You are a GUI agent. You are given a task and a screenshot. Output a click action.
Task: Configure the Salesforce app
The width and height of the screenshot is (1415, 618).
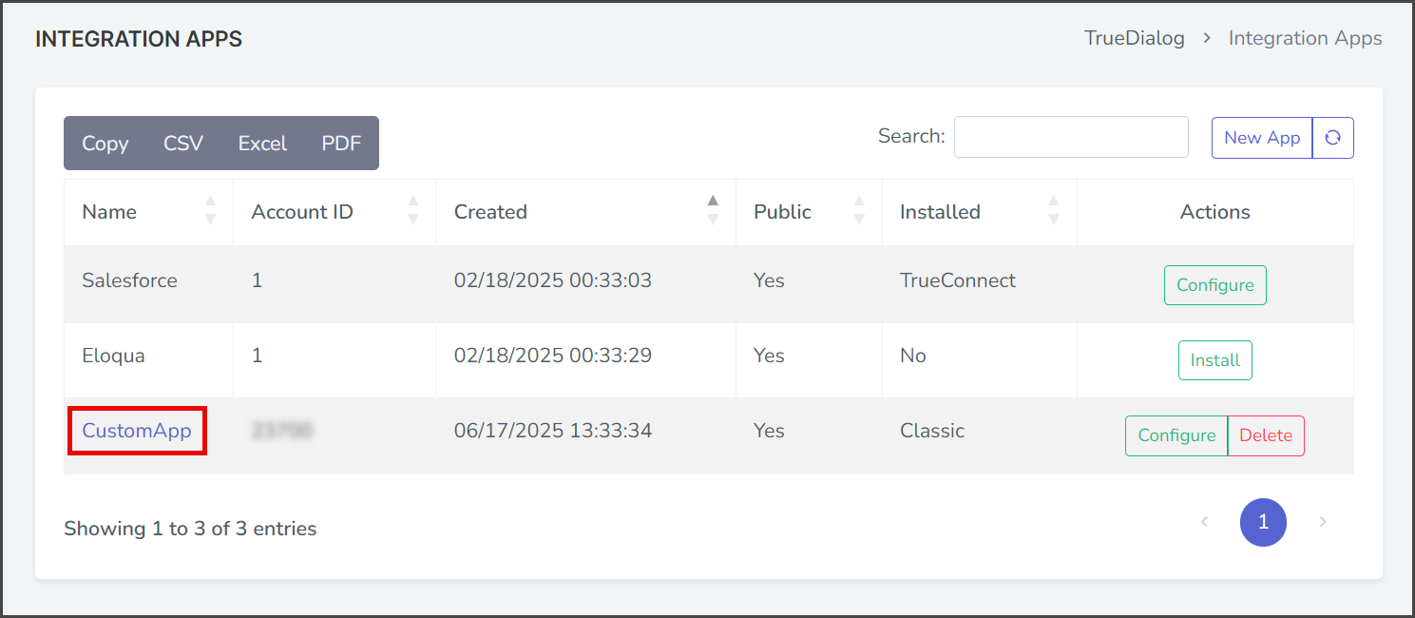tap(1215, 285)
